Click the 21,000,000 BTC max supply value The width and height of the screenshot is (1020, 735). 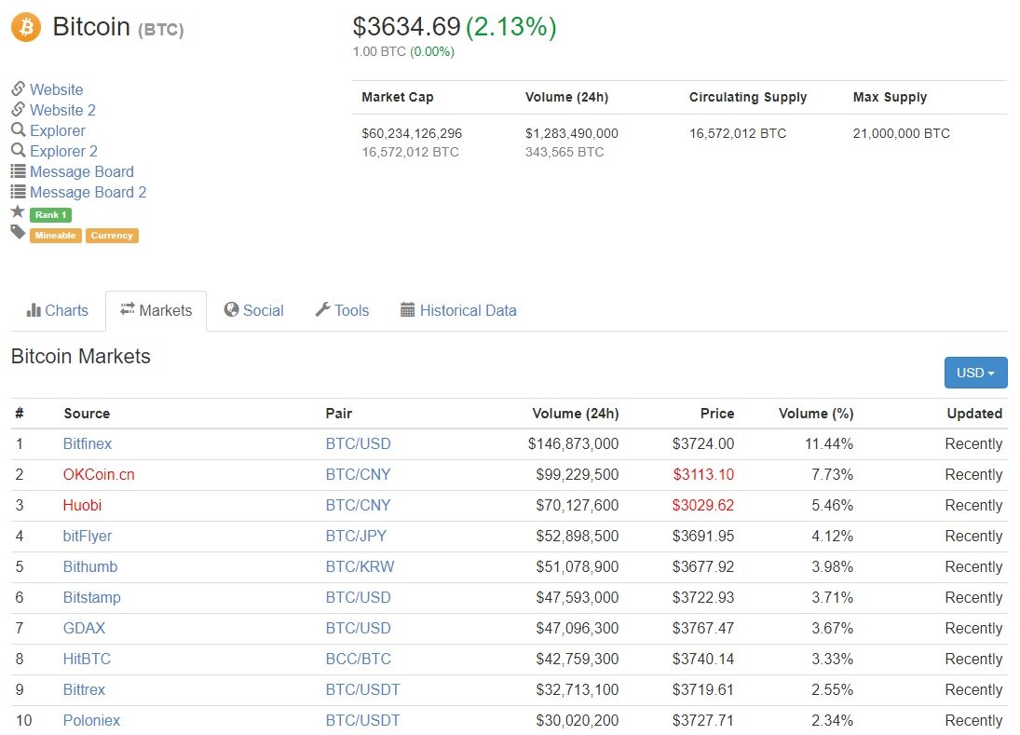tap(902, 133)
